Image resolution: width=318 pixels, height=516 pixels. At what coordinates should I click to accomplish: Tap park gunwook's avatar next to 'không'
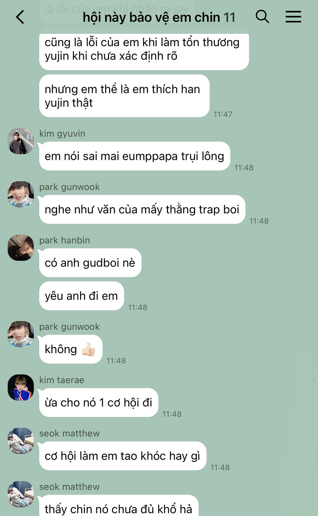(21, 334)
